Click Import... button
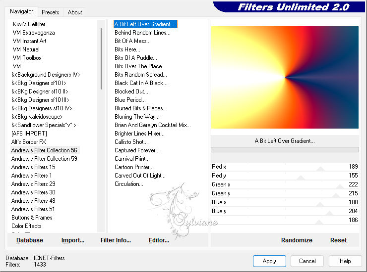Image resolution: width=367 pixels, height=272 pixels. click(73, 240)
